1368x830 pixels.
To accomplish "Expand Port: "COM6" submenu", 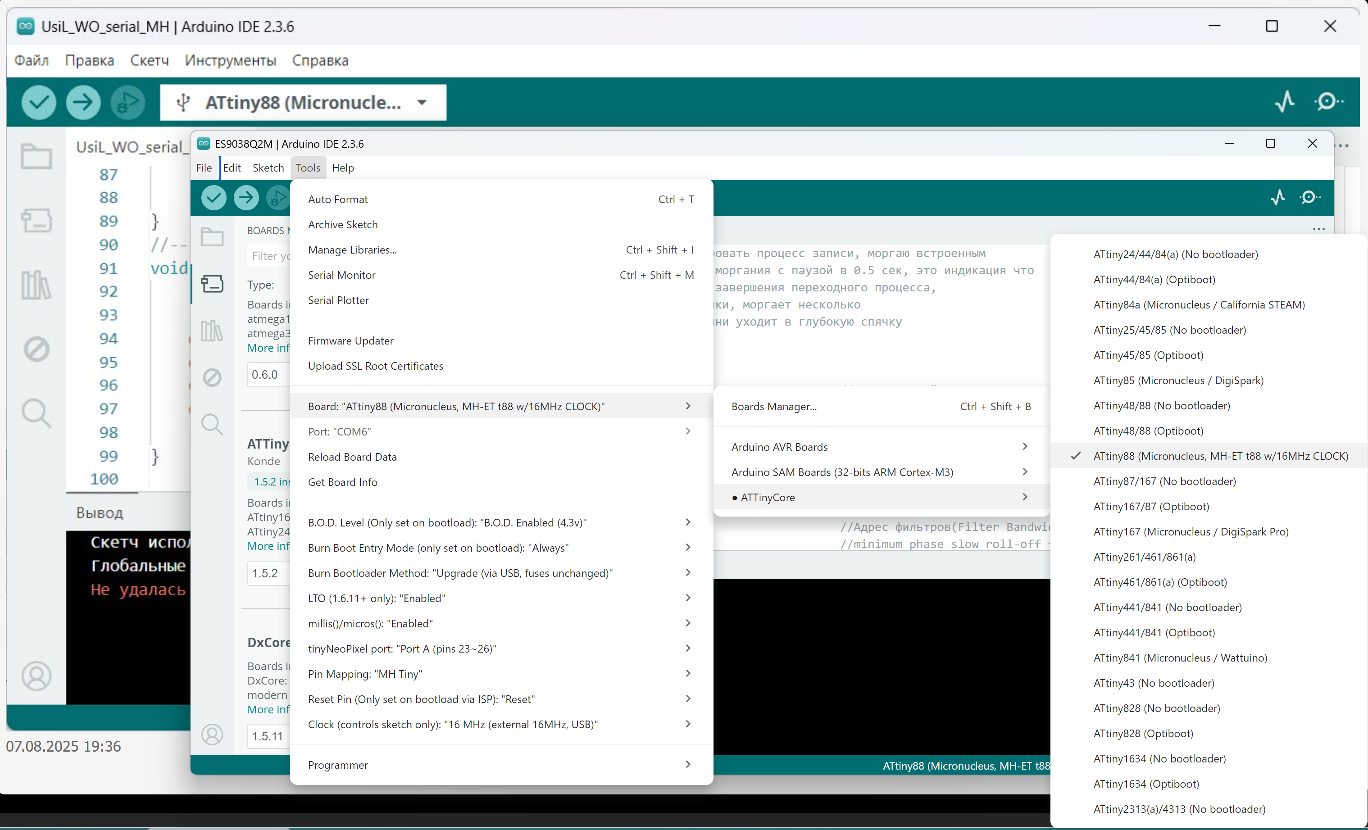I will pyautogui.click(x=501, y=431).
